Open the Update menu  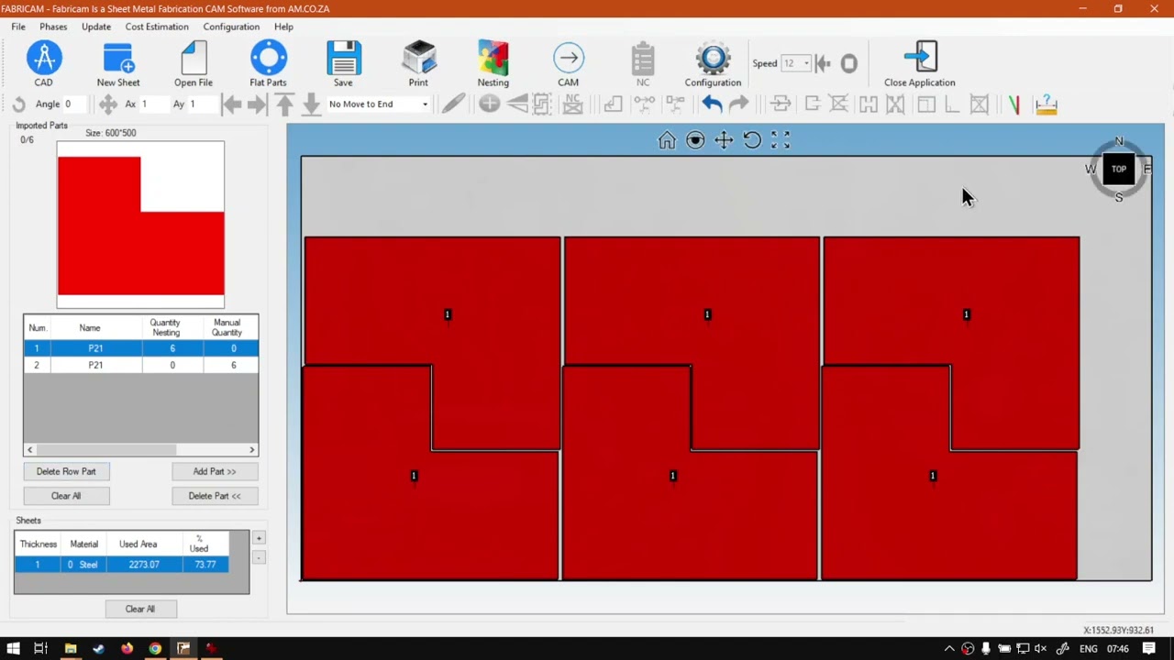96,27
